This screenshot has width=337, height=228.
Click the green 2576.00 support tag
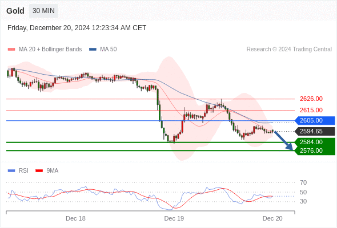coord(315,150)
